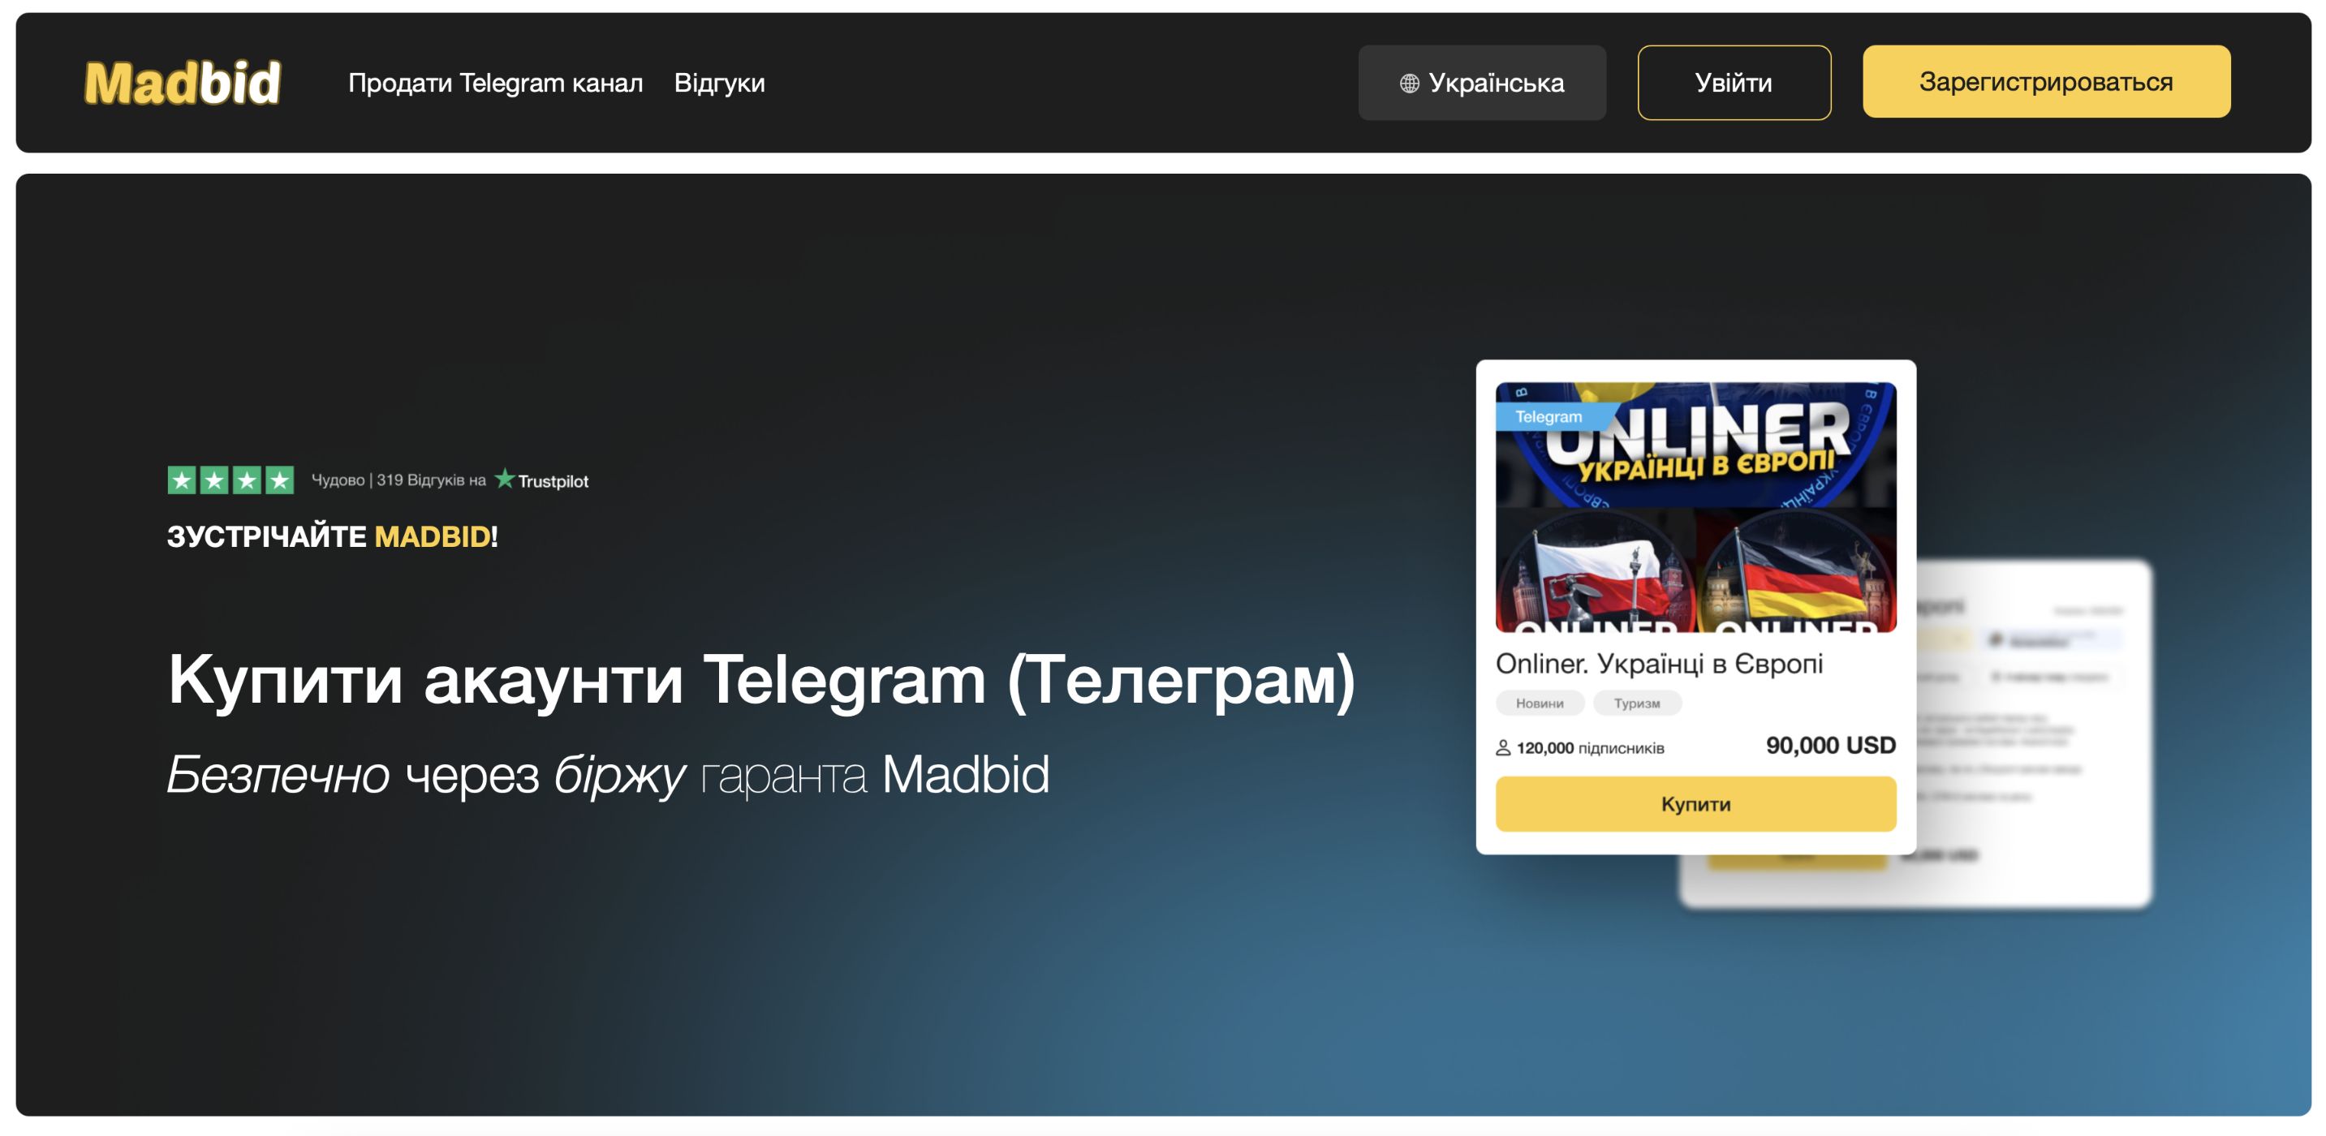
Task: Click the Увійти login button
Action: click(1734, 82)
